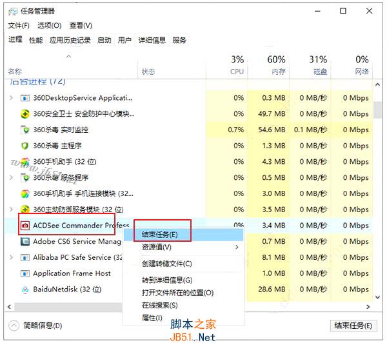Image resolution: width=387 pixels, height=343 pixels.
Task: Click the vertical scrollbar thumb
Action: pos(377,110)
